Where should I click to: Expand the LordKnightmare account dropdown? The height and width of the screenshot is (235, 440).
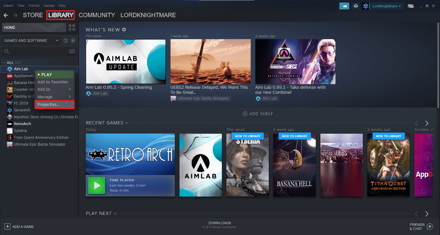[387, 6]
